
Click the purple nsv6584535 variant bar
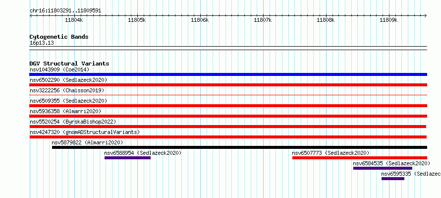(383, 168)
